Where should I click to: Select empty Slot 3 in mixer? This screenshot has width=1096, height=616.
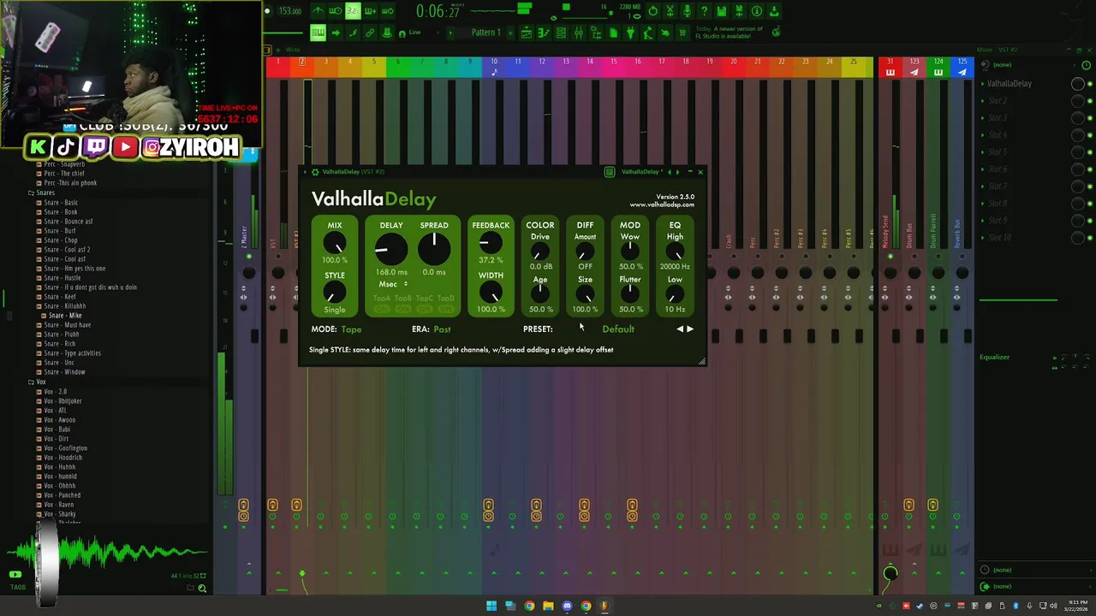(998, 117)
